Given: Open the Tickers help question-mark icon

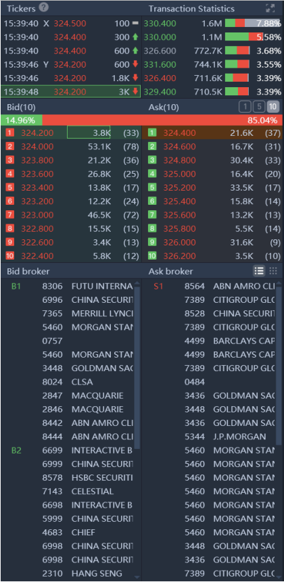Looking at the screenshot, I should 44,8.
